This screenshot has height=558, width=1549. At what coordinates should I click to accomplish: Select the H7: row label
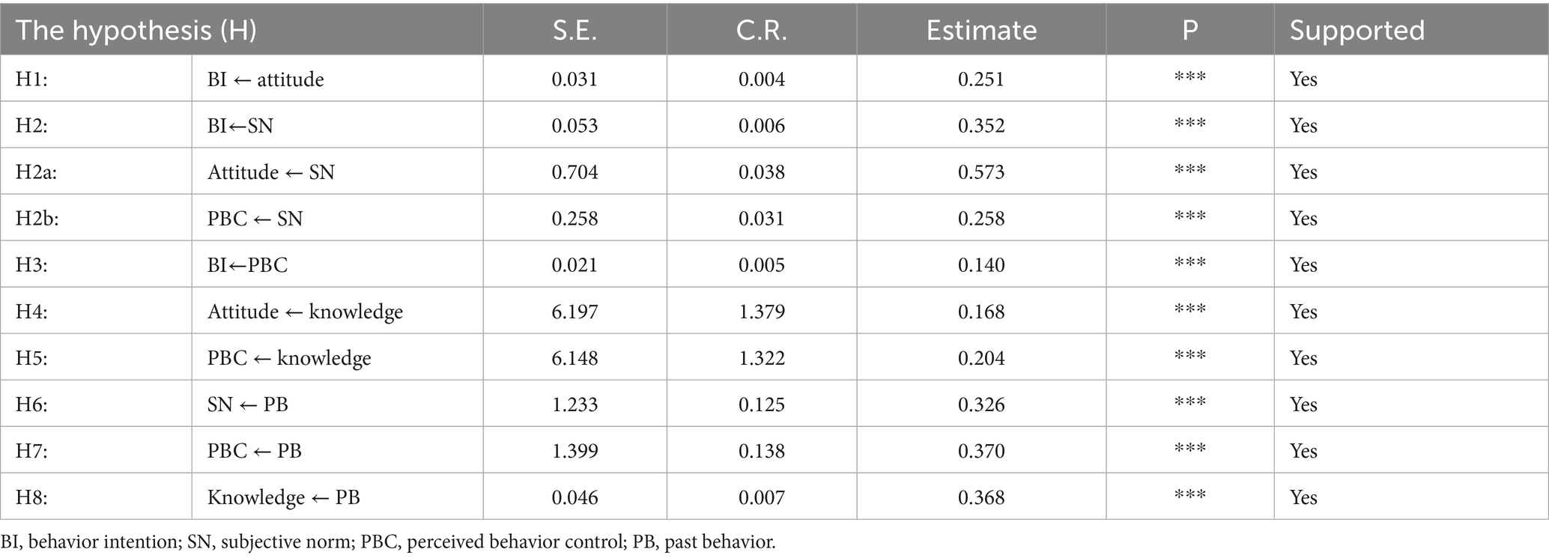(31, 451)
